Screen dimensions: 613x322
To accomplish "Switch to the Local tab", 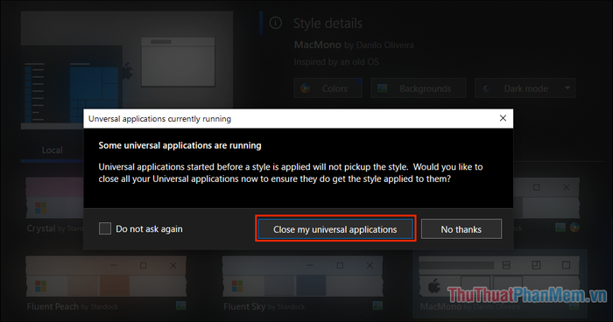I will 52,150.
